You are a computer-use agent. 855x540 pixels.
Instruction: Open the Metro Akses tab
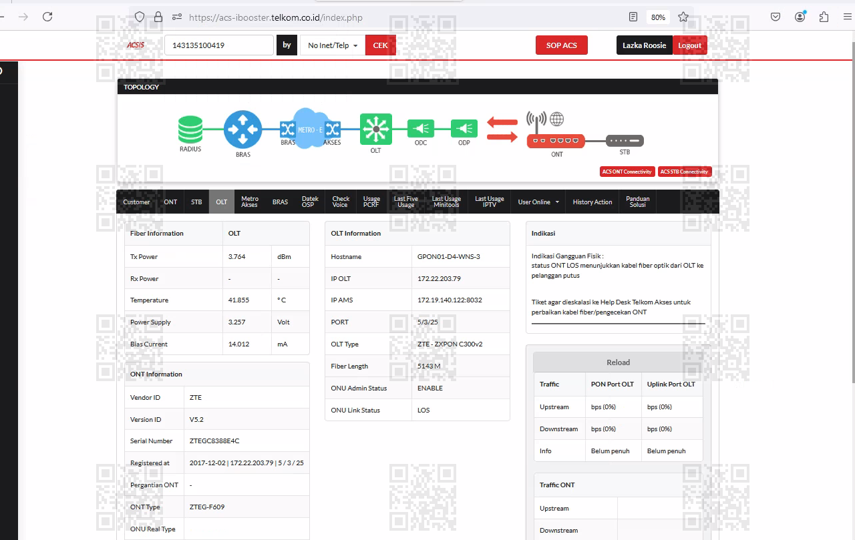click(x=250, y=202)
